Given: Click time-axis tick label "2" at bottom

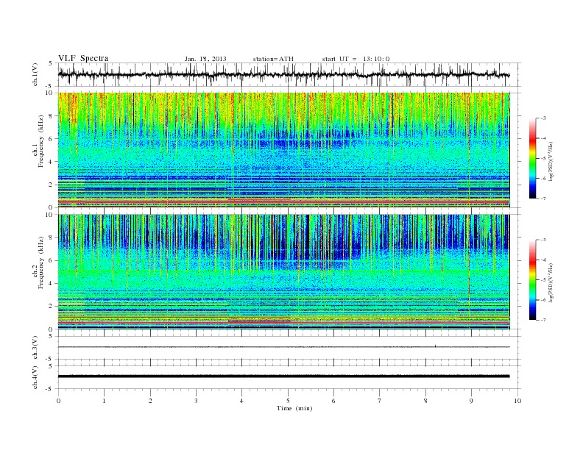Looking at the screenshot, I should click(150, 401).
